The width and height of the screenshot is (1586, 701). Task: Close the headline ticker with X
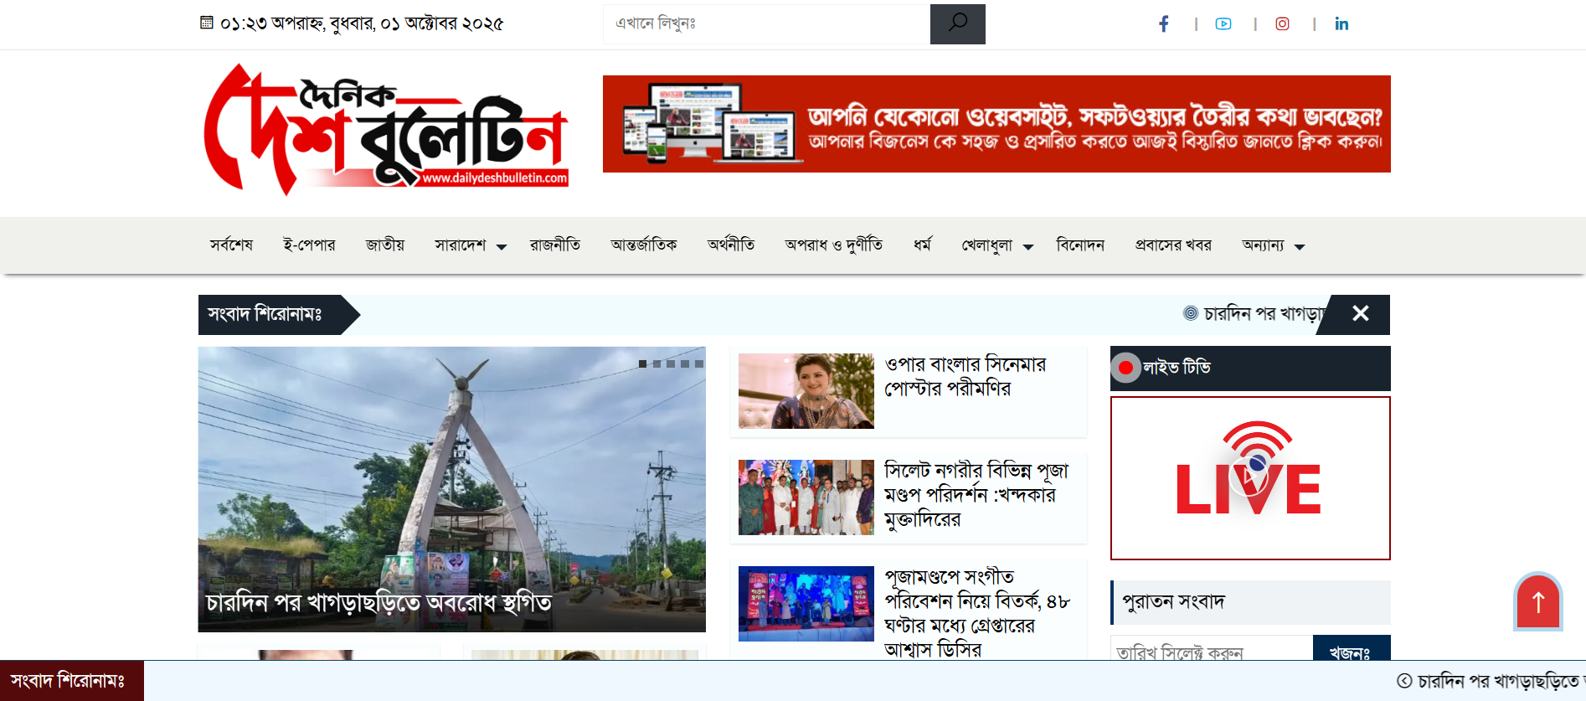pos(1361,314)
